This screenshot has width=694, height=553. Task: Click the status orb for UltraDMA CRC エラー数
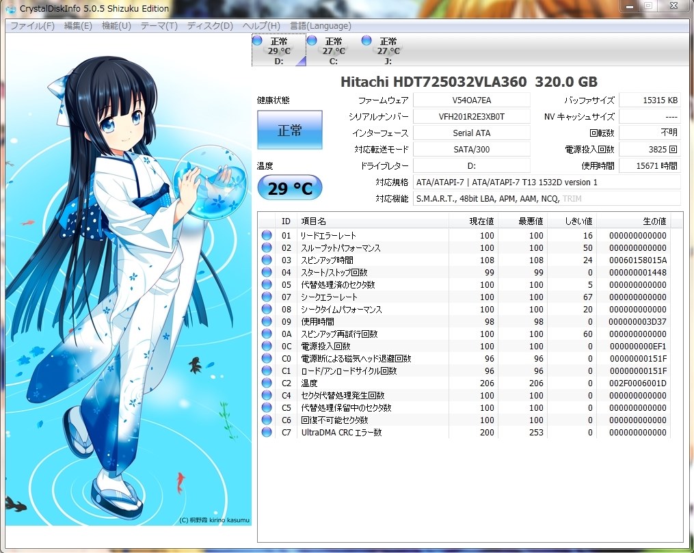(267, 432)
